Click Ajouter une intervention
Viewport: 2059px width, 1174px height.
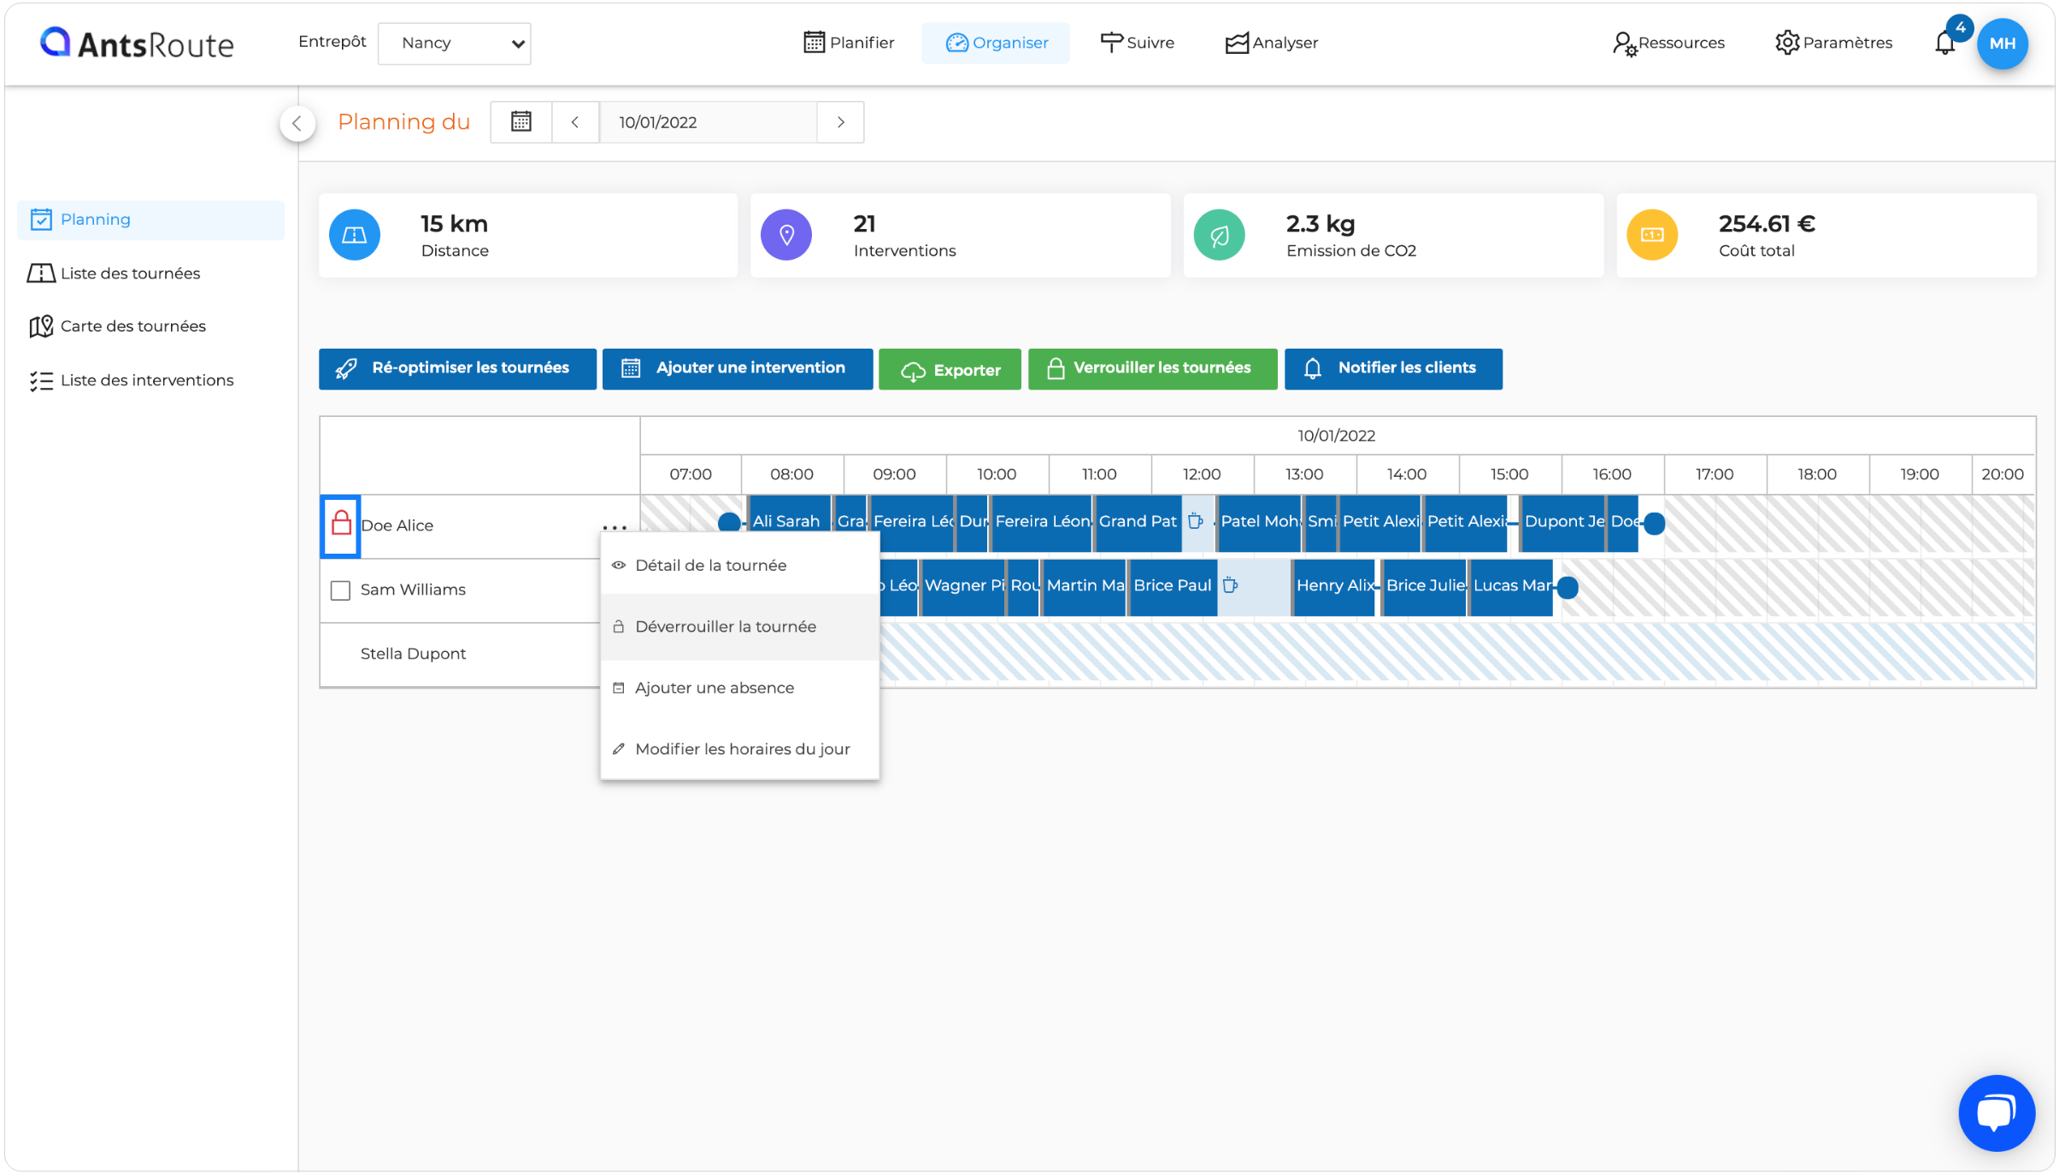coord(737,368)
